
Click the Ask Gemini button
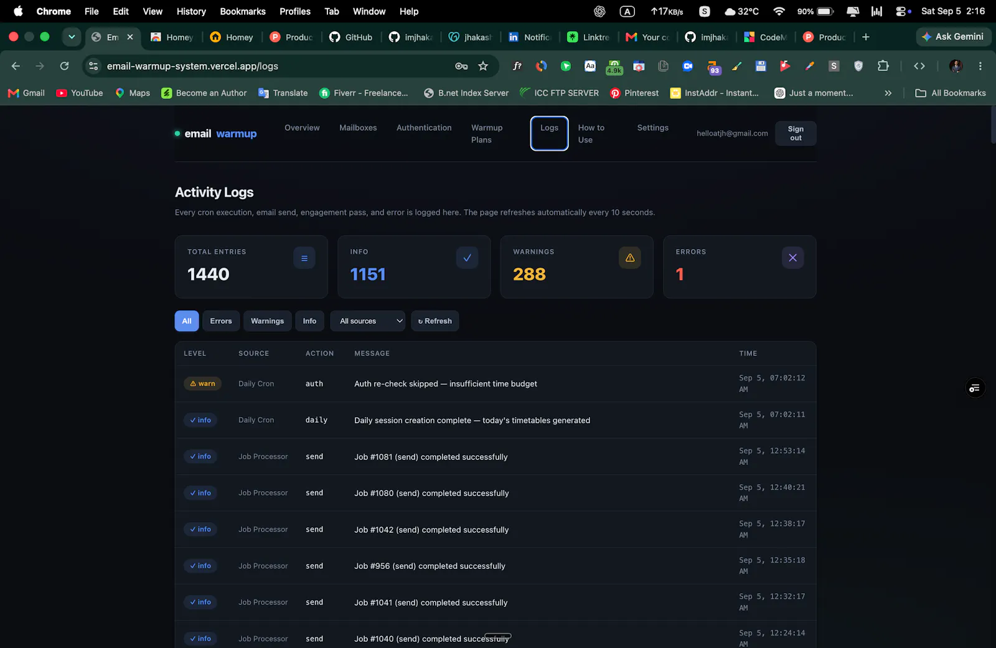(954, 37)
